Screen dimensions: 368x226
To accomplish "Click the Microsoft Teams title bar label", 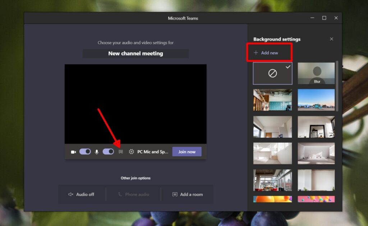I will (x=183, y=18).
